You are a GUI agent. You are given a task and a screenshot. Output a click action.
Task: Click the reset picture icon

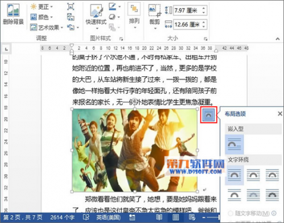(x=71, y=27)
